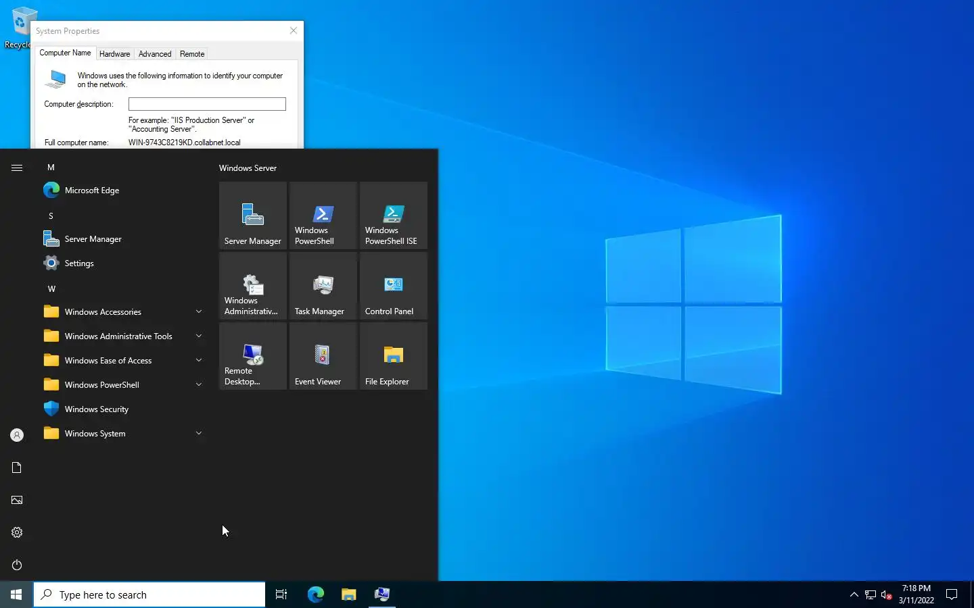Launch the Event Viewer tile
Image resolution: width=974 pixels, height=608 pixels.
click(x=323, y=356)
